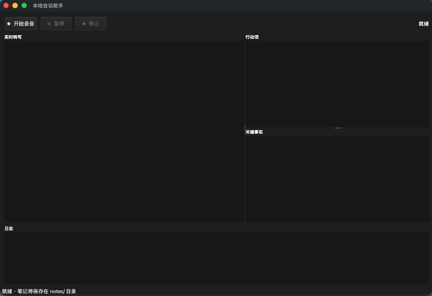Click the 开始录音 button

pyautogui.click(x=21, y=24)
